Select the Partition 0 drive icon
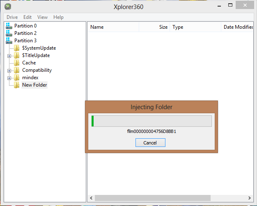 click(x=9, y=26)
